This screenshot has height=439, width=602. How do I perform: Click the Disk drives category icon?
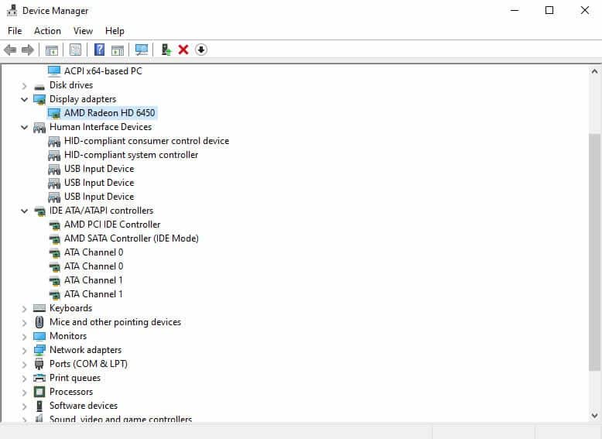(39, 87)
